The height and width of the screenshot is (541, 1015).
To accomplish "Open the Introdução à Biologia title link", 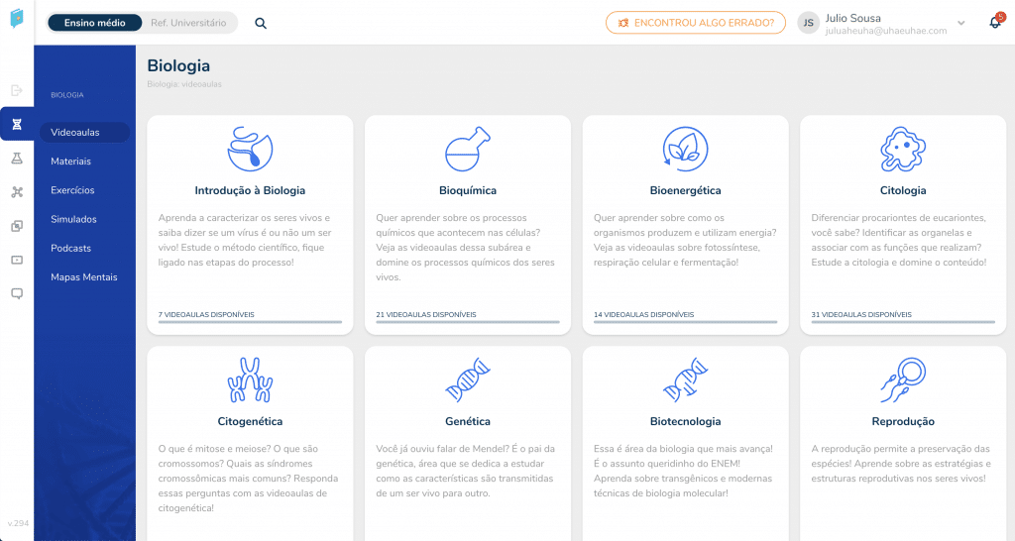I will [250, 190].
